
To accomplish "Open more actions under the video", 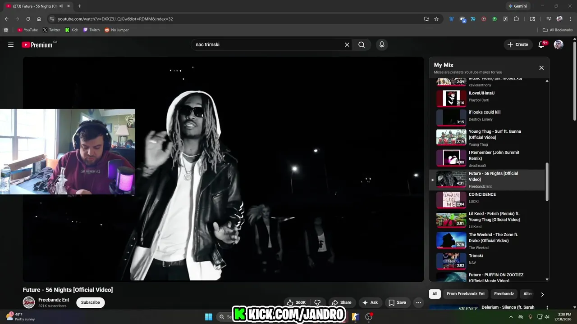I will (x=418, y=302).
